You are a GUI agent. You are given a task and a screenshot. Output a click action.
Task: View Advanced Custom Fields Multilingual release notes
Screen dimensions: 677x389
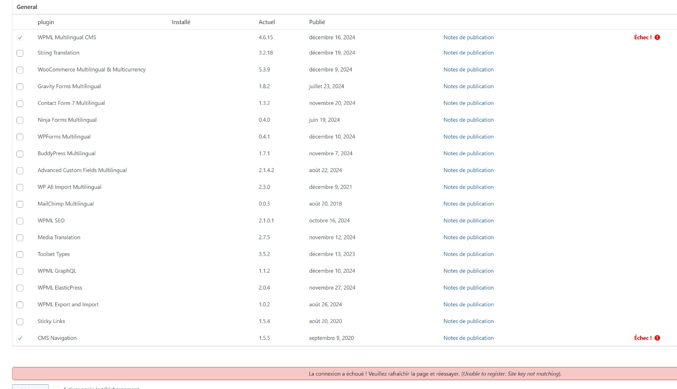point(468,170)
